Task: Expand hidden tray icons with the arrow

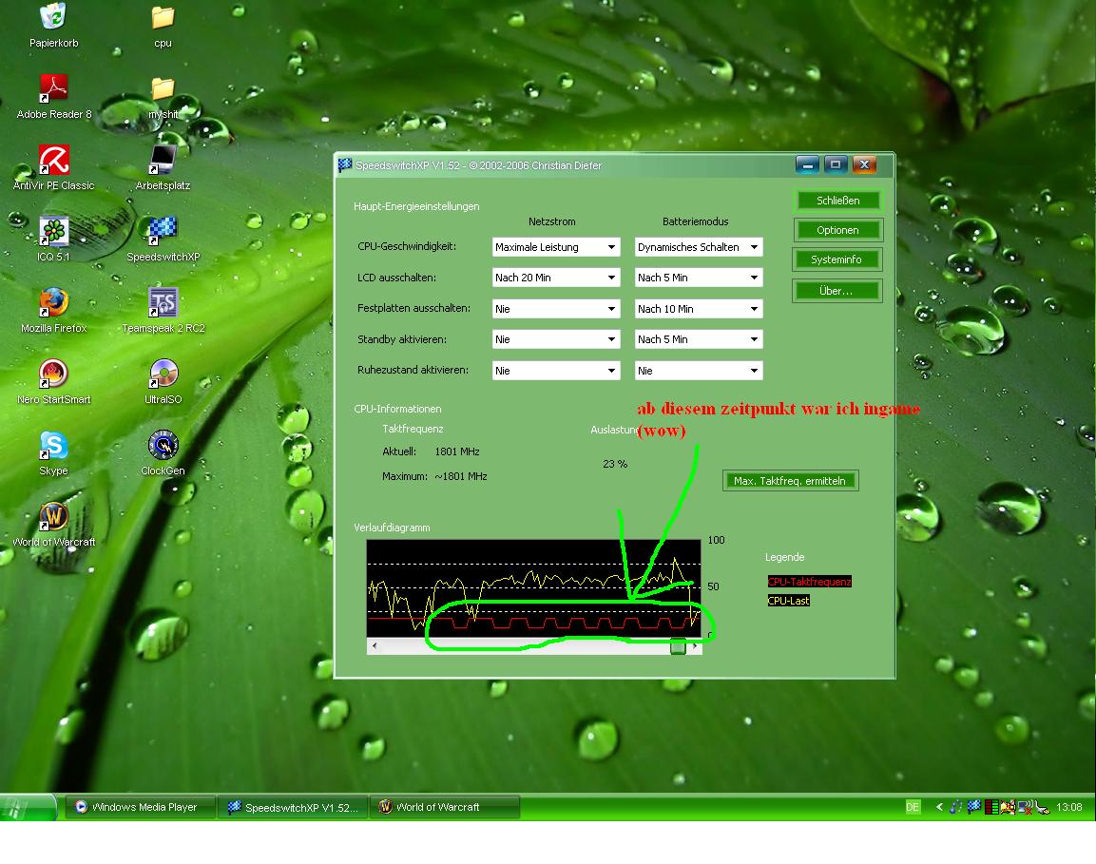Action: click(x=939, y=807)
